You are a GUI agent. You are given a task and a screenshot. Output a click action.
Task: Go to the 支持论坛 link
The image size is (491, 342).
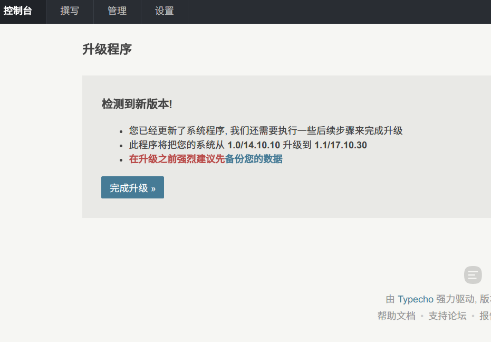coord(447,316)
